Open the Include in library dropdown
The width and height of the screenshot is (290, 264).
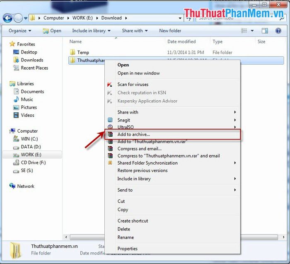click(x=92, y=31)
